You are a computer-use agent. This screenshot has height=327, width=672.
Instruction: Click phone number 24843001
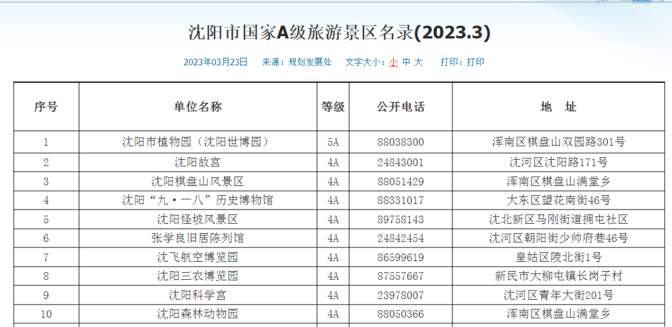[x=401, y=163]
